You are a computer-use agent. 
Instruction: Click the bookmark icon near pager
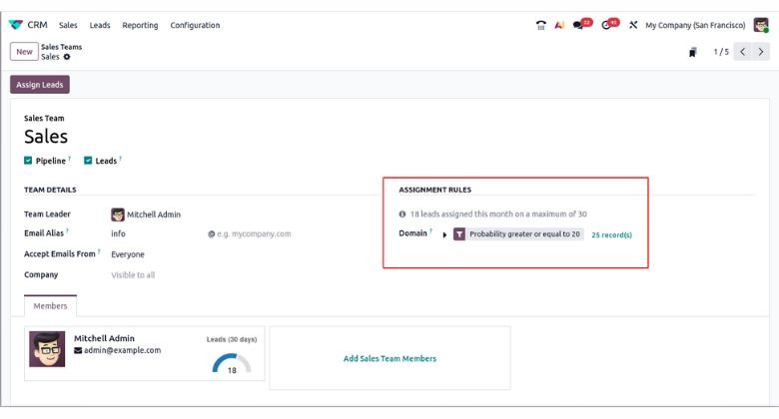pos(692,52)
